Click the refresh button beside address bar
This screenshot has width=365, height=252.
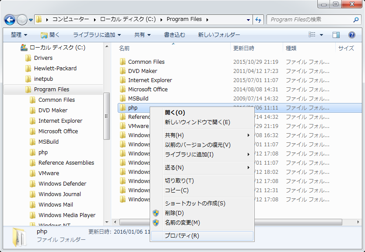[x=258, y=20]
